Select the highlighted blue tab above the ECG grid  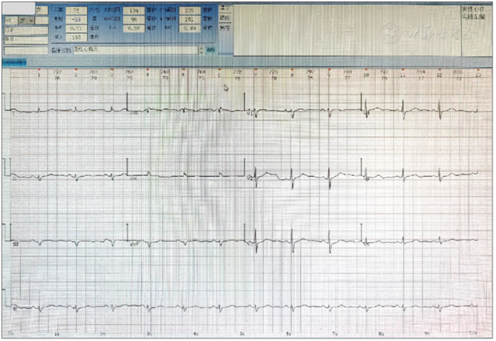click(x=14, y=62)
